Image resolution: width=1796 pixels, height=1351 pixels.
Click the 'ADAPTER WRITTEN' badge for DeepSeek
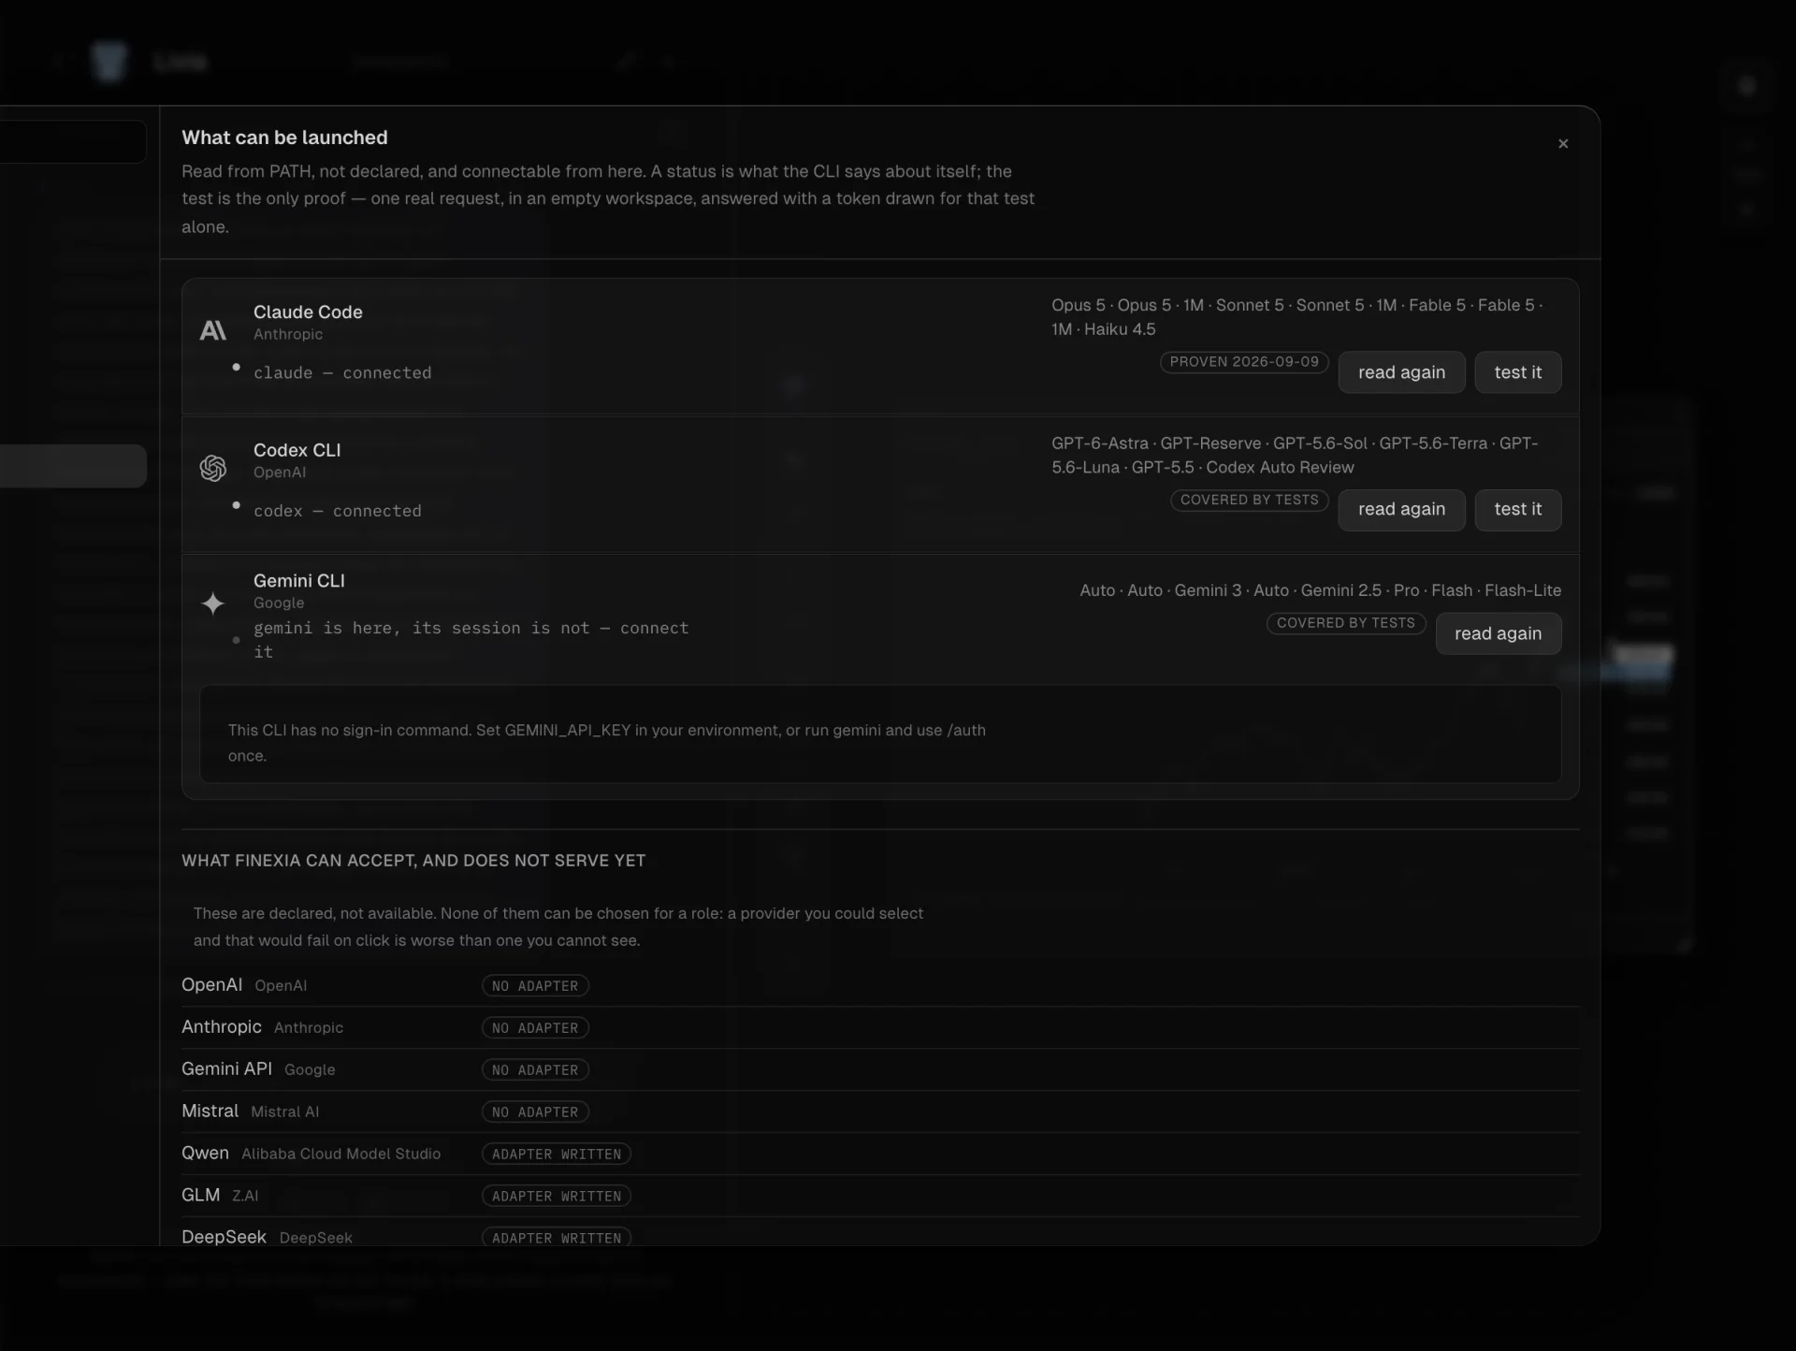point(557,1238)
